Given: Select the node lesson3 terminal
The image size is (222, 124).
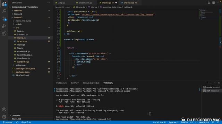Looking at the screenshot, I should (212, 87).
